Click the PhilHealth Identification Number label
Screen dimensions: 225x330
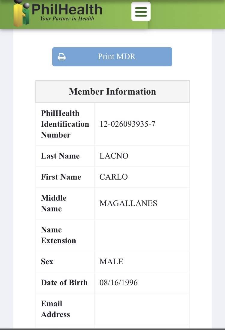tap(65, 124)
